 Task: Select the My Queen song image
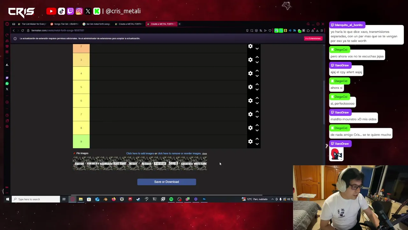point(146,164)
